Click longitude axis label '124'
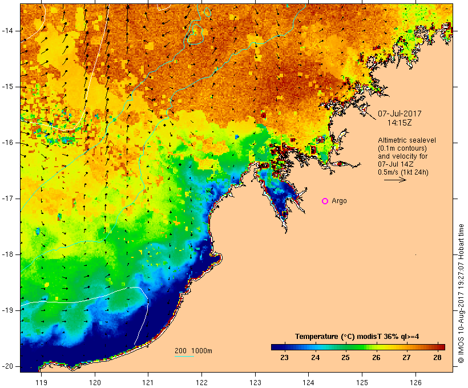 coord(308,382)
